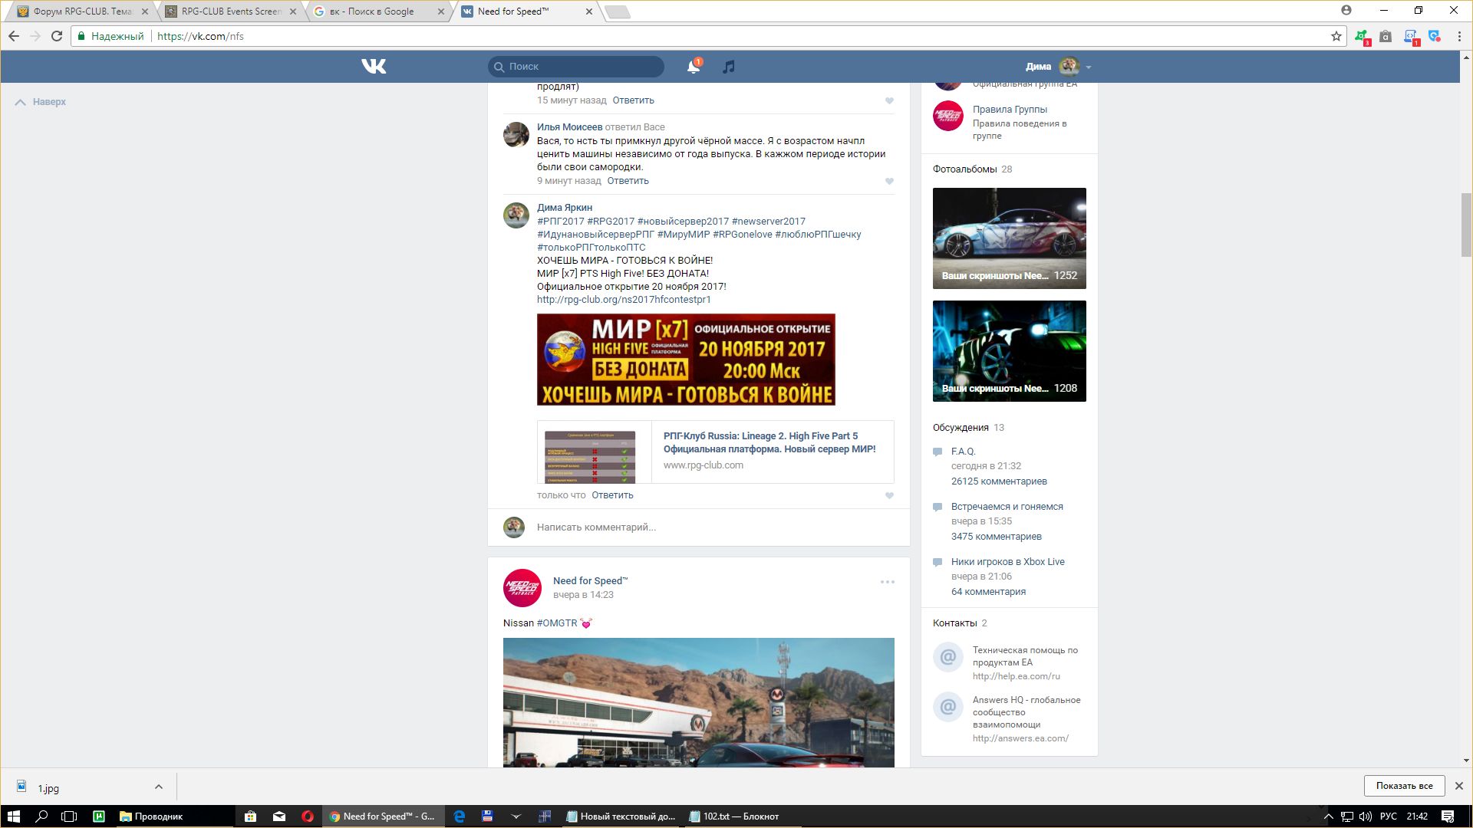Click the Показать все downloads button
The height and width of the screenshot is (828, 1473).
pos(1404,786)
